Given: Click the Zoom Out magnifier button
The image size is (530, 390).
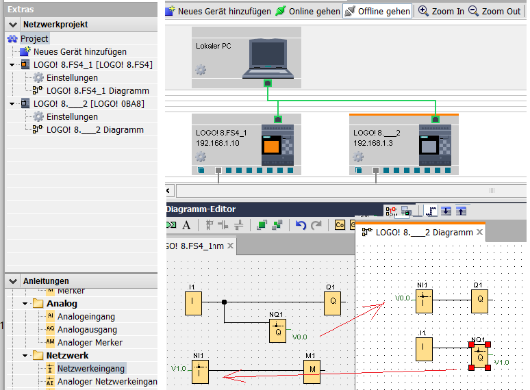Looking at the screenshot, I should pos(496,11).
